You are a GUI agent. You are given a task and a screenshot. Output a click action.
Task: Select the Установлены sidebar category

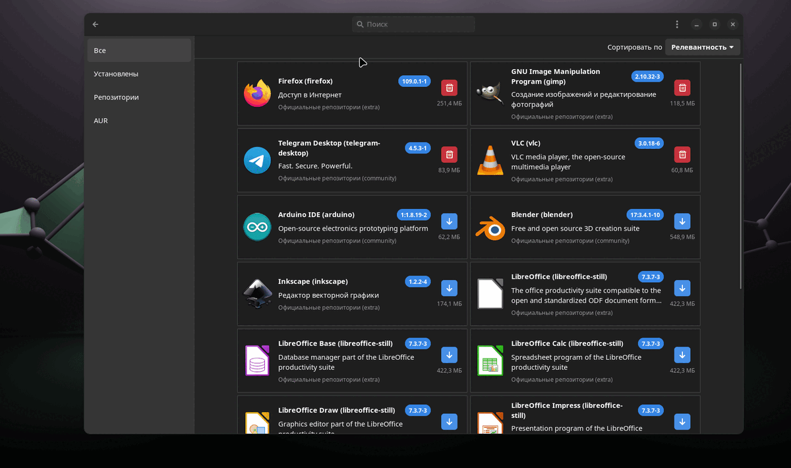click(139, 74)
